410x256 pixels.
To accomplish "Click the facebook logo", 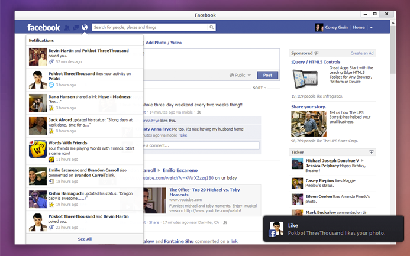I will coord(43,27).
